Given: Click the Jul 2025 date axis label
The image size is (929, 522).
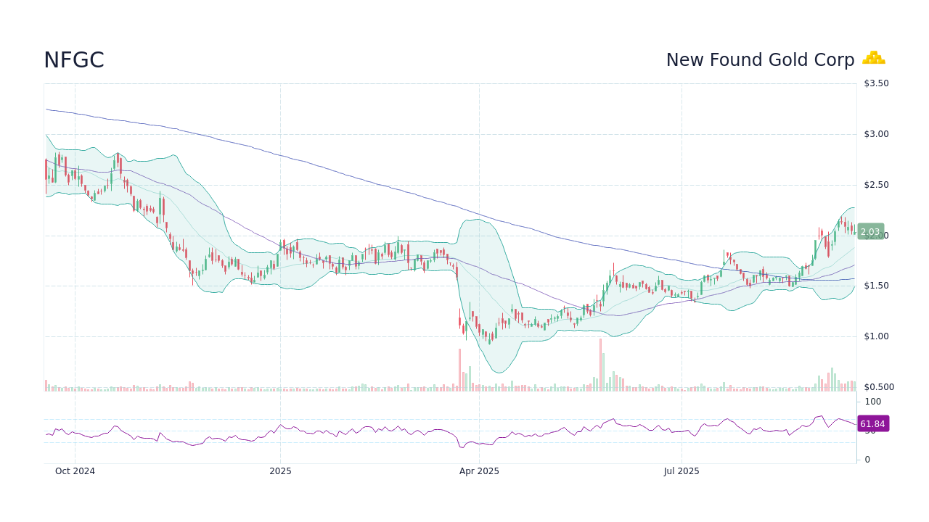Looking at the screenshot, I should pos(681,471).
